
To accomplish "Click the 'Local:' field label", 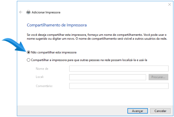I will click(40, 77).
